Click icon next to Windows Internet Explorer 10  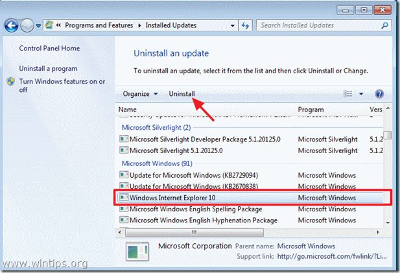[x=124, y=197]
